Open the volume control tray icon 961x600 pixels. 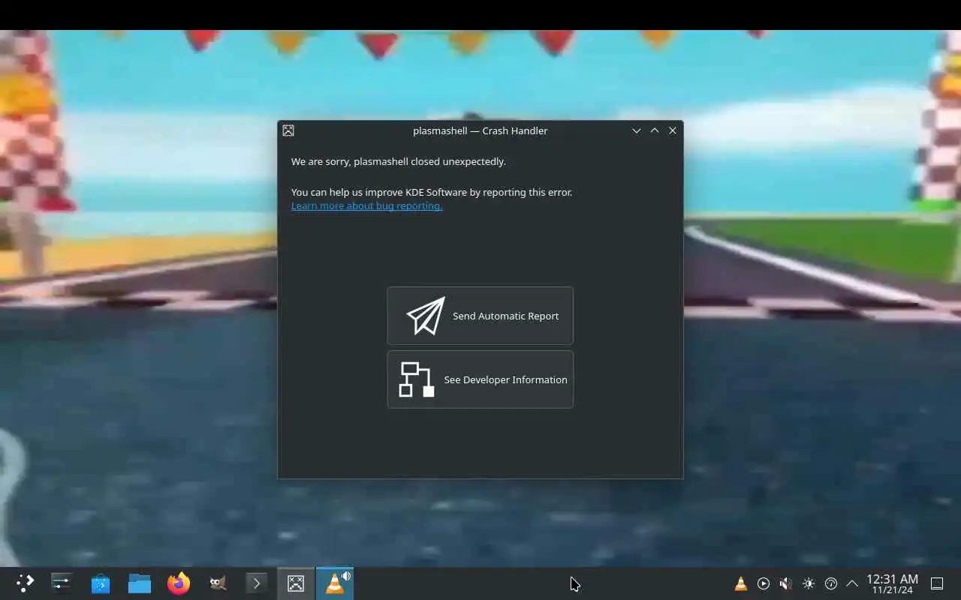(785, 583)
